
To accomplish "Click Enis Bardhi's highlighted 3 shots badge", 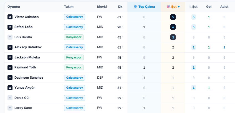I will click(x=173, y=37).
